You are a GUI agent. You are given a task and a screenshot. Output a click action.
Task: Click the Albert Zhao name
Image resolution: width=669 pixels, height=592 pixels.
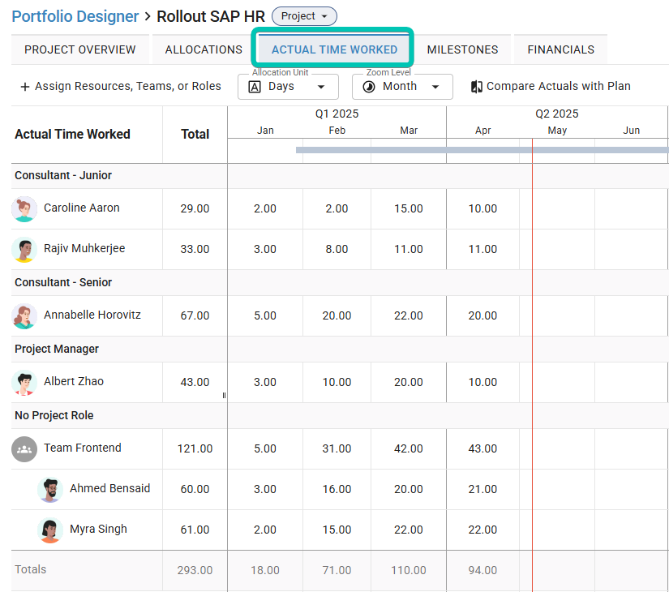pos(74,382)
